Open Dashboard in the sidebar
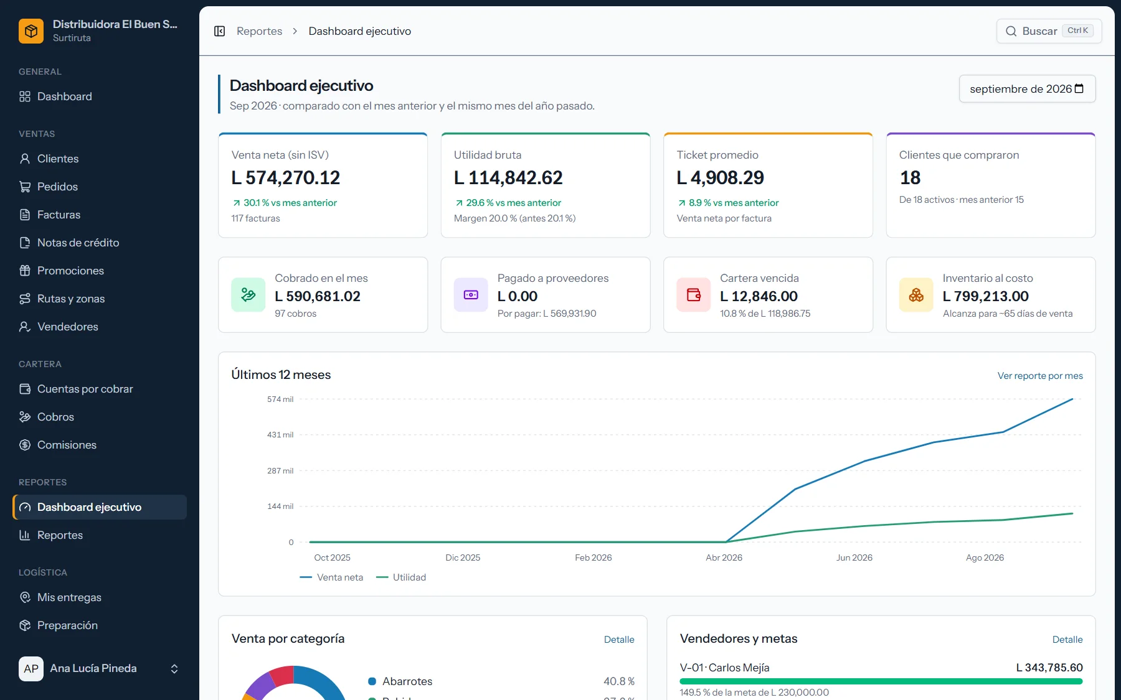The image size is (1121, 700). 100,96
